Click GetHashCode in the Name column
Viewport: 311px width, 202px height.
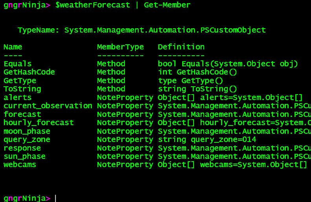click(29, 72)
